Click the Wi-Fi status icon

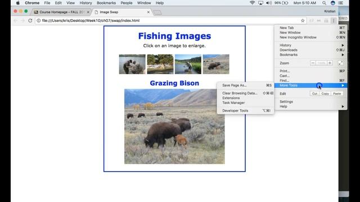[x=252, y=3]
